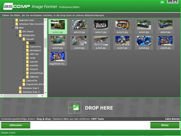181x136 pixels.
Task: Select the autos3.jpg thumbnail
Action: point(165,27)
